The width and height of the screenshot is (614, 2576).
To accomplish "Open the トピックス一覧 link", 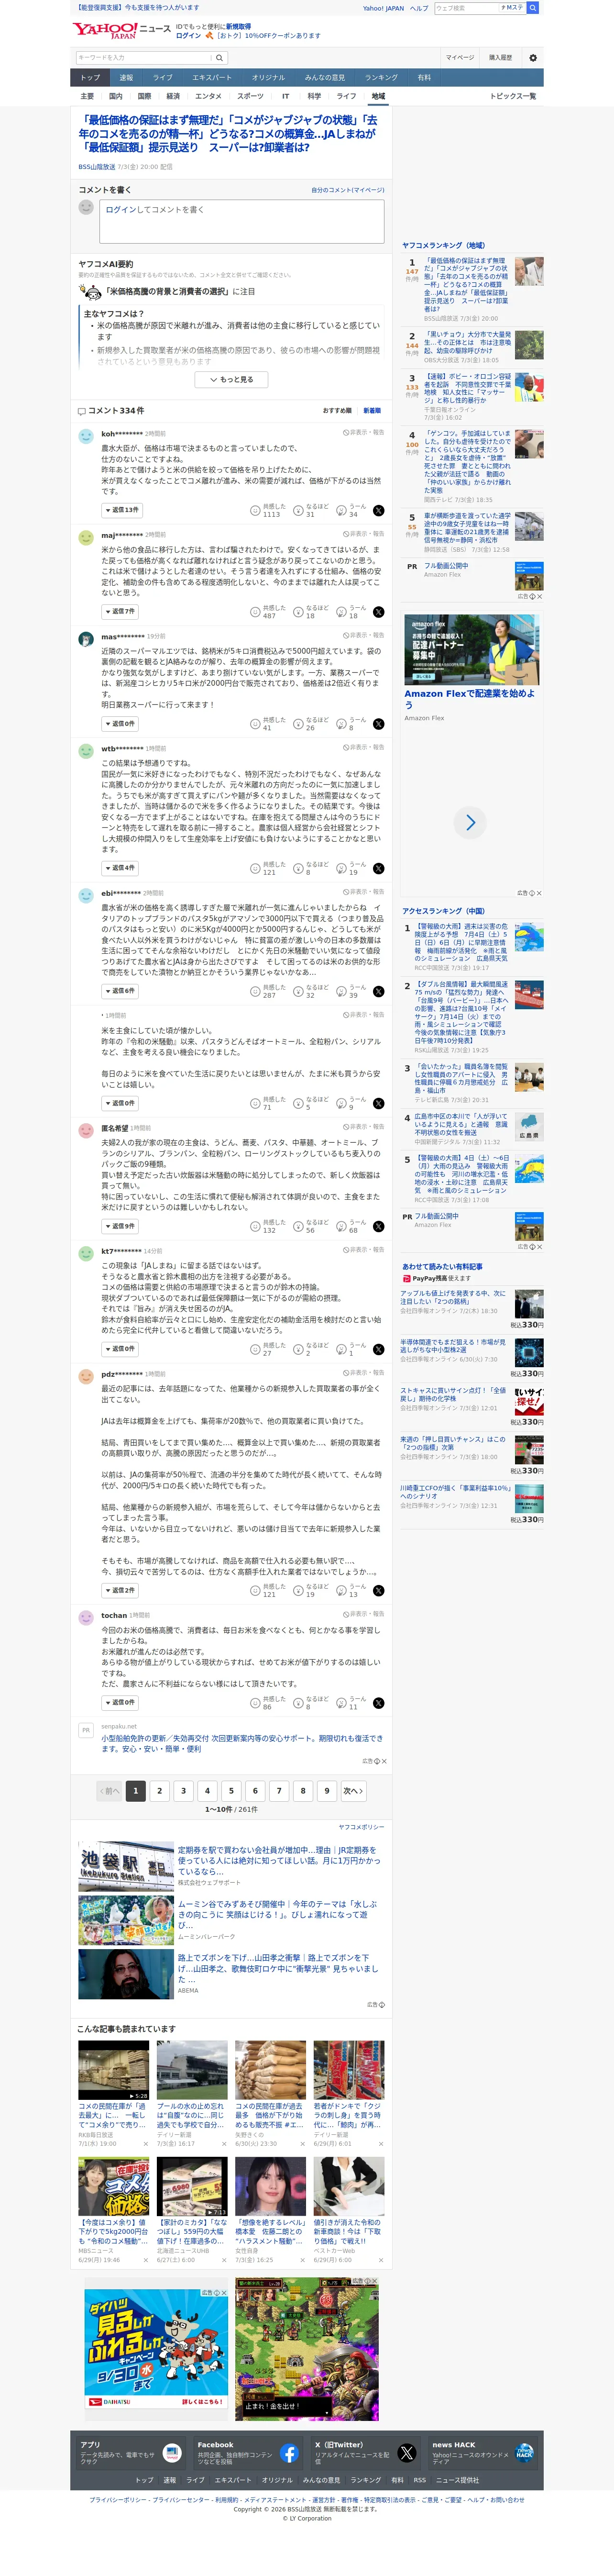I will tap(513, 96).
